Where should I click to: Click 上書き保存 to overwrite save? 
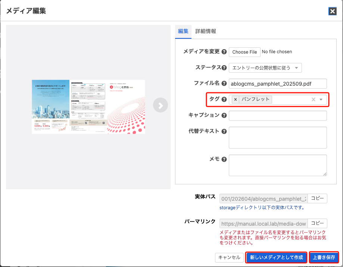pyautogui.click(x=324, y=257)
